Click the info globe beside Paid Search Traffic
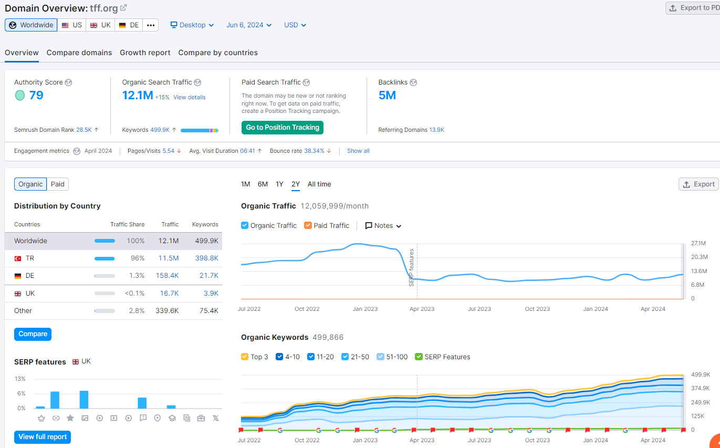Screen dimensions: 720x448 pyautogui.click(x=306, y=82)
